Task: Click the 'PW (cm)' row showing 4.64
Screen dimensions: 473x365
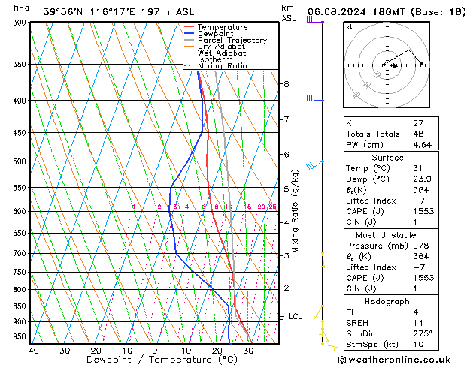Action: 391,145
